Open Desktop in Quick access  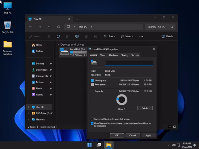click(x=40, y=64)
